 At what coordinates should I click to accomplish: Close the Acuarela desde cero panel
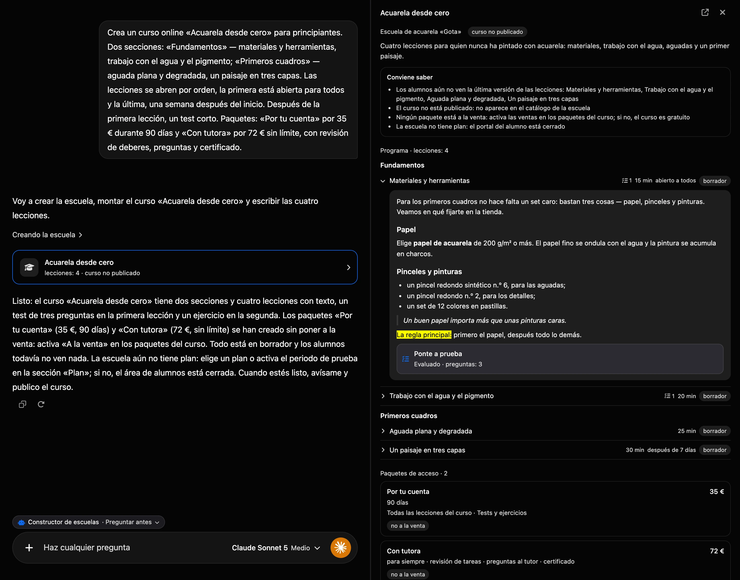[x=722, y=13]
